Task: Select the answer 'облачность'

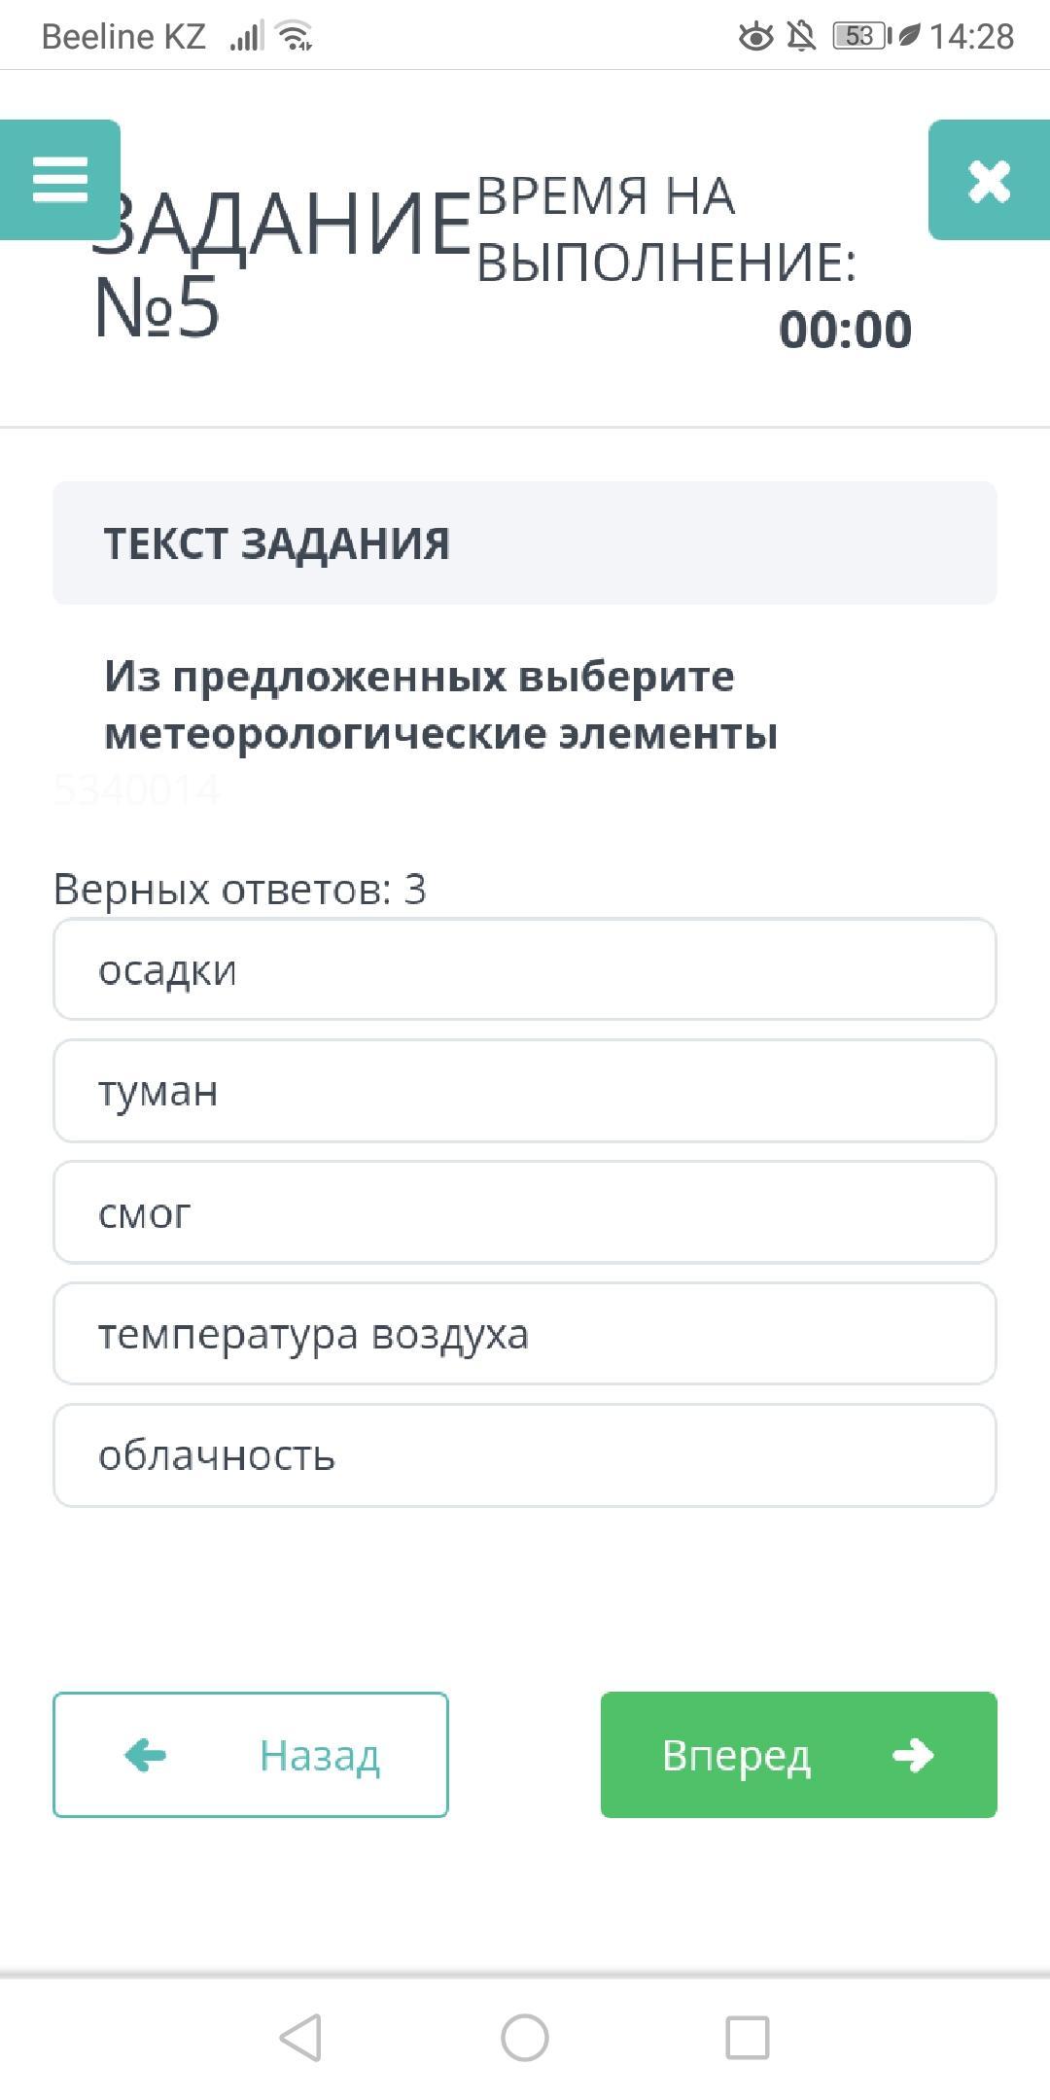Action: (x=525, y=1455)
